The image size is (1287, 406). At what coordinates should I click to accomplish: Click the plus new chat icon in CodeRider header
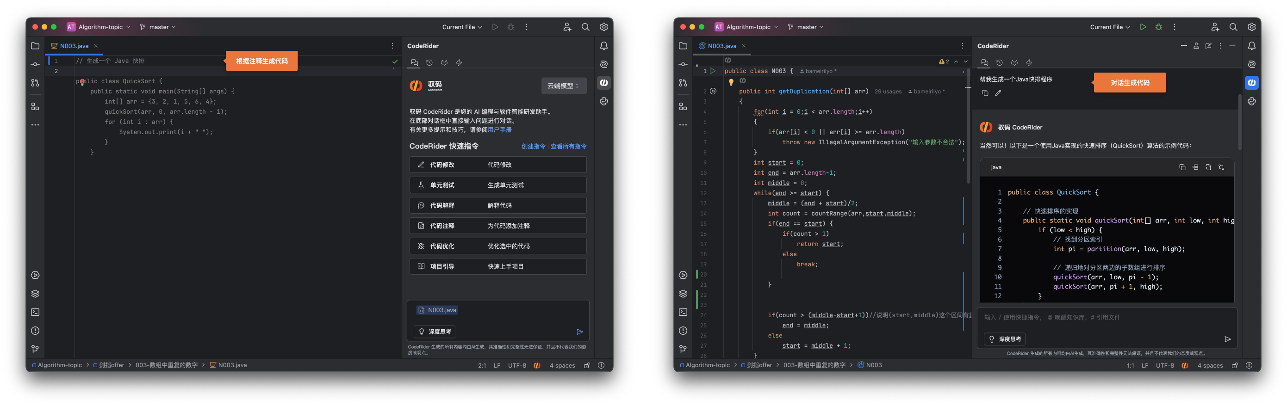pos(1183,46)
